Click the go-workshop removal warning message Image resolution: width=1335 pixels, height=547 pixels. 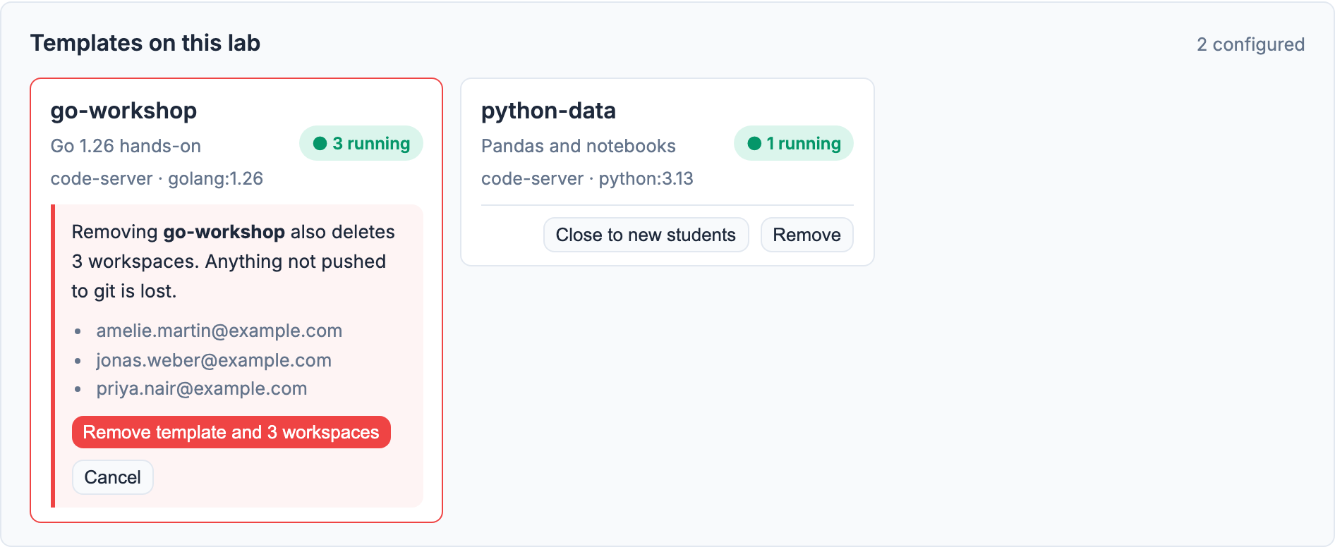(234, 262)
